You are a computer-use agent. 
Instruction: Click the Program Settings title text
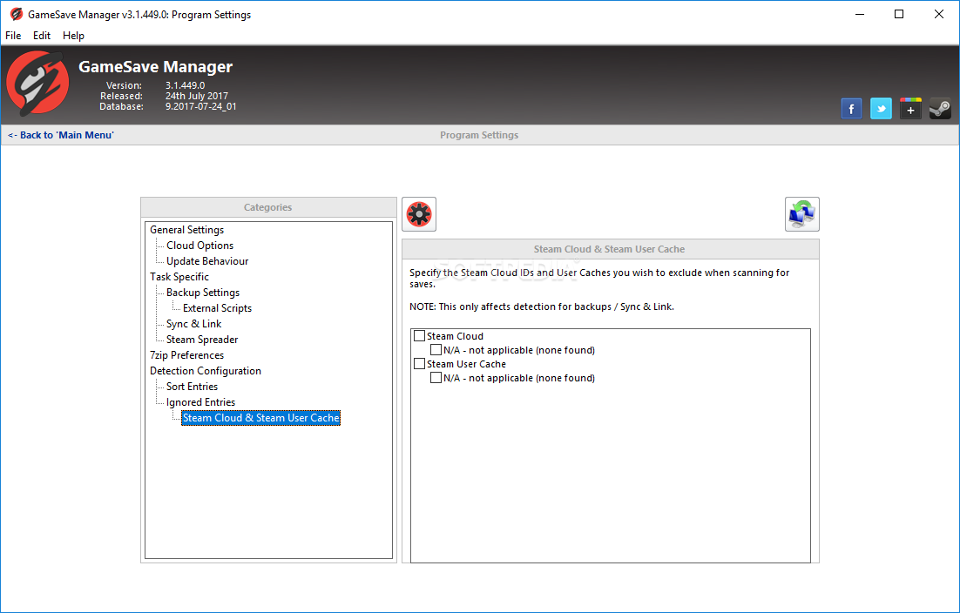[x=479, y=135]
